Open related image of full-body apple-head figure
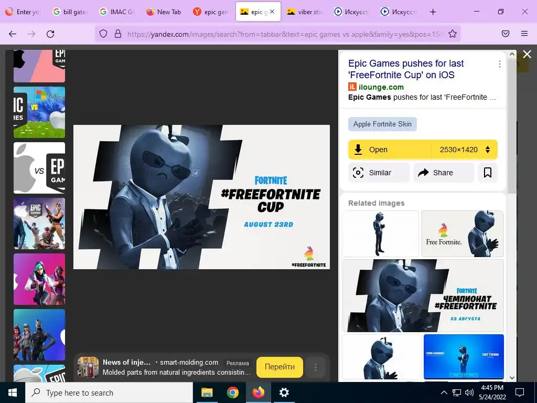 [x=380, y=234]
